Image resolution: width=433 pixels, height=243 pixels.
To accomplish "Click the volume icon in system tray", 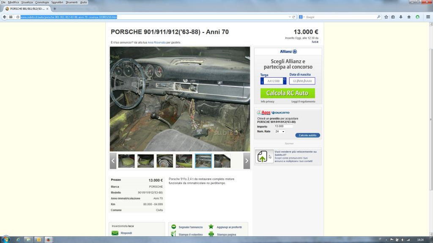I will [403, 240].
